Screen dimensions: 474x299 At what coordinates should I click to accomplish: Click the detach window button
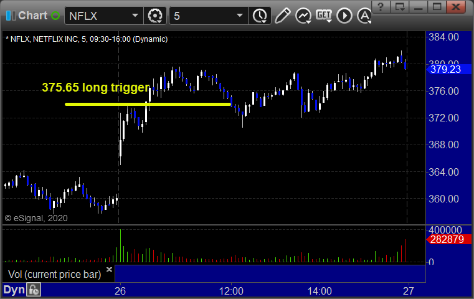click(400, 7)
